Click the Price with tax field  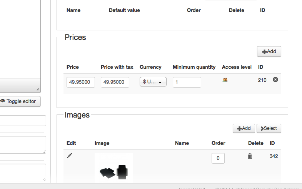115,82
